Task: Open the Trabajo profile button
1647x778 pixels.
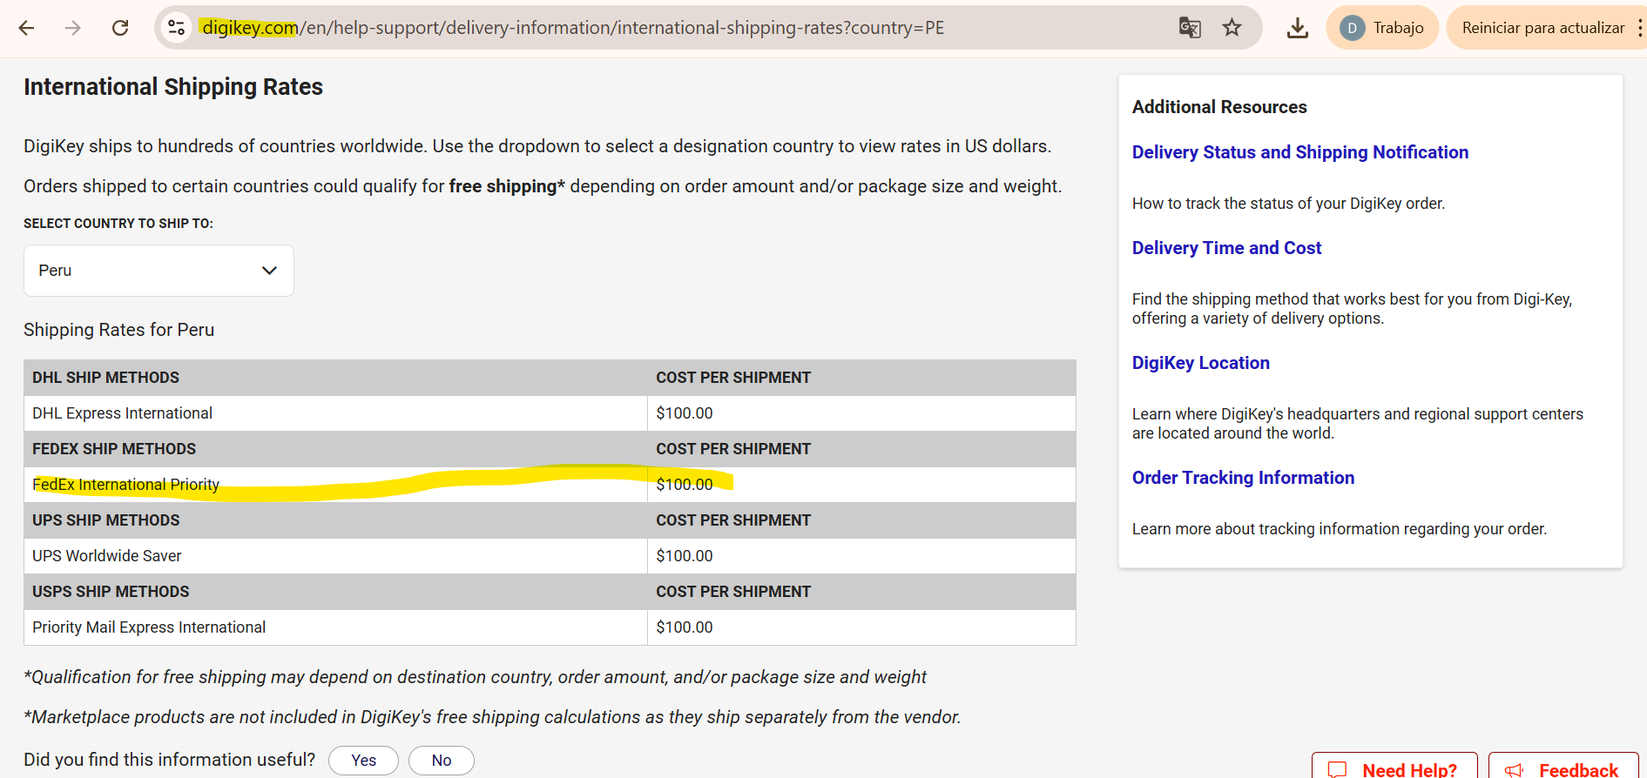Action: point(1382,28)
